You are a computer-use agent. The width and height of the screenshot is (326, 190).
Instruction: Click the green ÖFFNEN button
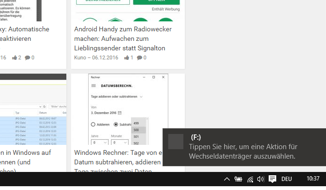point(156,1)
